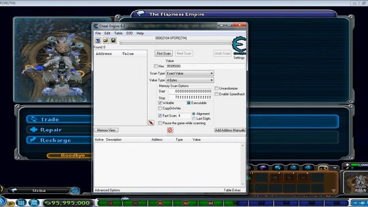Click the Value input field
Viewport: 368px width, 207px height.
point(205,66)
